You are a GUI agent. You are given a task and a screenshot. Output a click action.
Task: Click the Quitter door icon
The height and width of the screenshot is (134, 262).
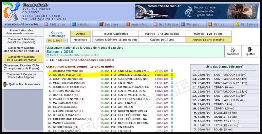click(250, 49)
